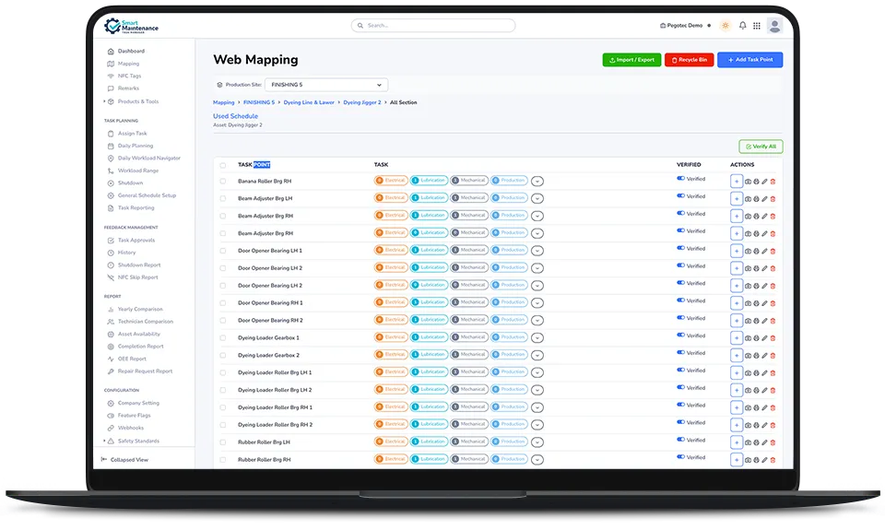Open the Production Site FINISHING 5 dropdown

coord(326,85)
